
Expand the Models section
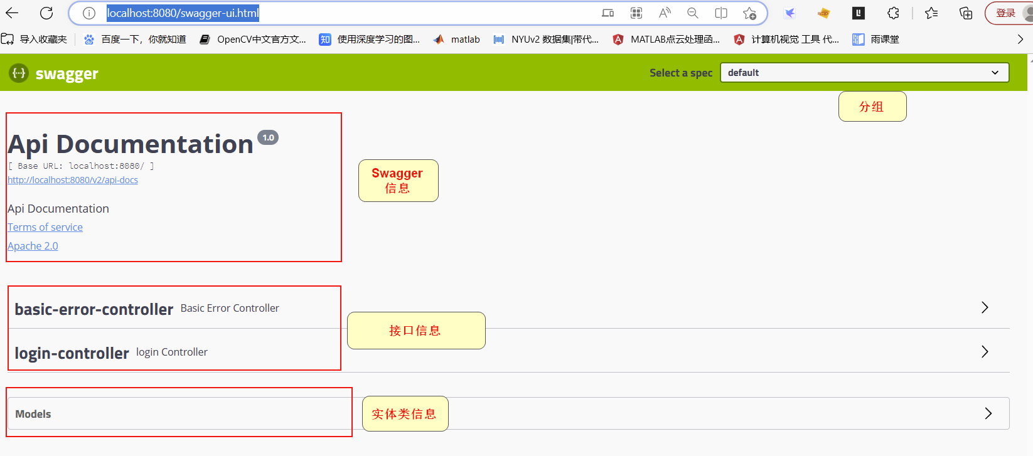[x=508, y=413]
